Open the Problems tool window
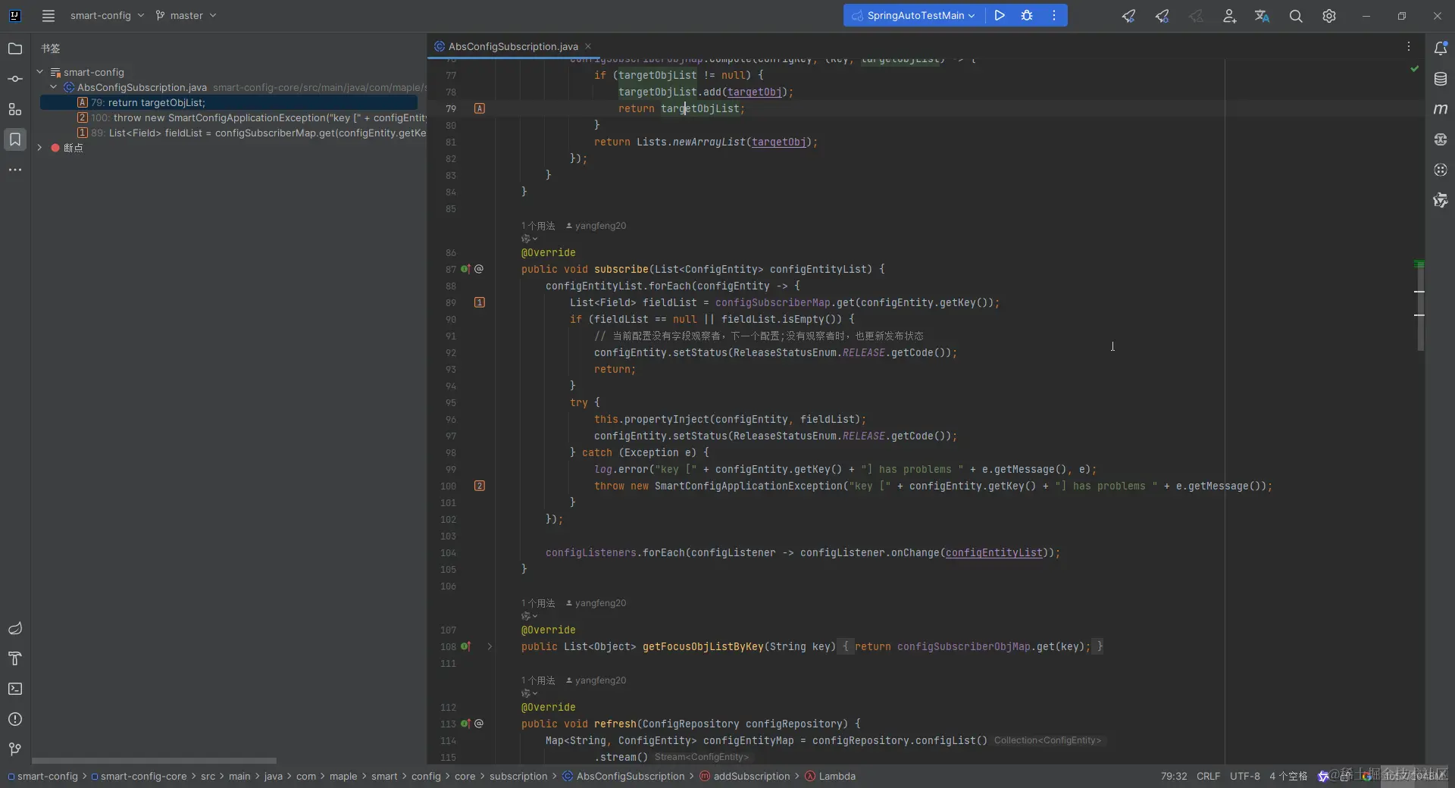 [x=14, y=719]
